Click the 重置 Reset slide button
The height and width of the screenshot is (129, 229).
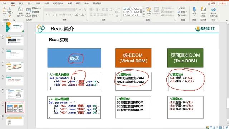pyautogui.click(x=36, y=12)
